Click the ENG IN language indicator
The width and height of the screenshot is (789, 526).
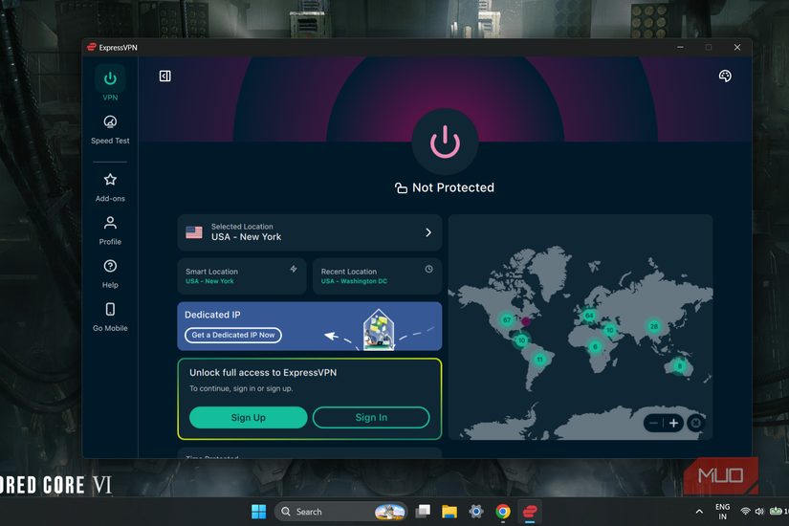[723, 512]
